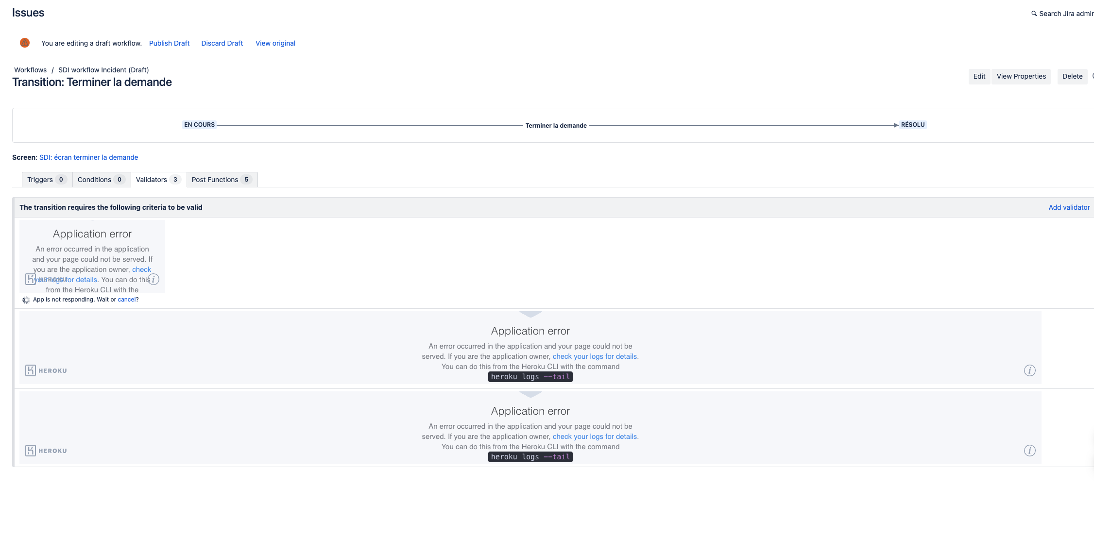Click the Search Jira admin magnifier icon
The image size is (1094, 537).
tap(1034, 14)
